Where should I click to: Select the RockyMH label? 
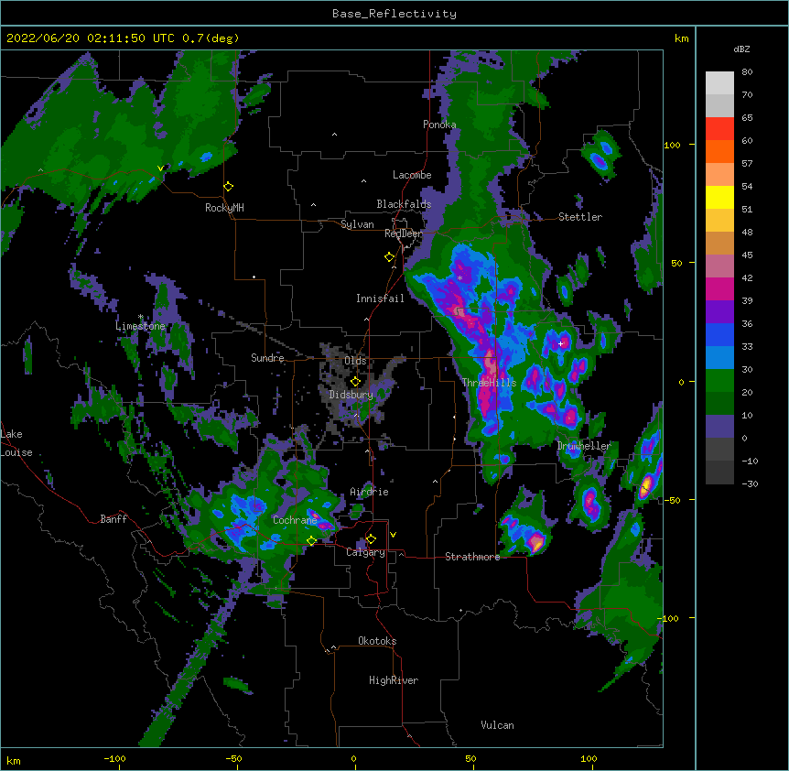click(224, 208)
